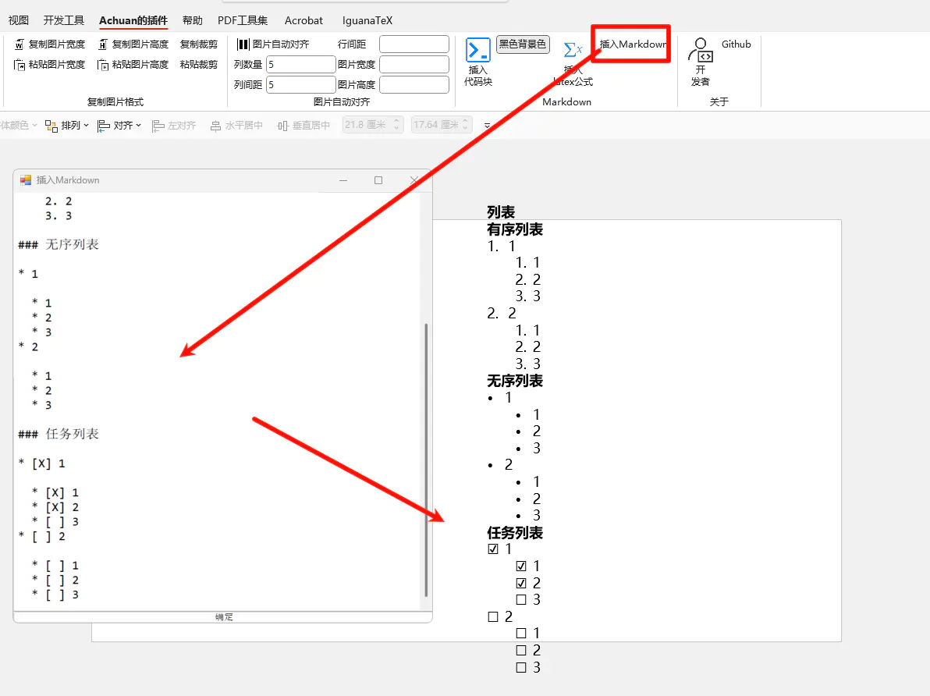Click the 图片自动对齐 auto-align image icon
The image size is (930, 696).
[x=242, y=44]
